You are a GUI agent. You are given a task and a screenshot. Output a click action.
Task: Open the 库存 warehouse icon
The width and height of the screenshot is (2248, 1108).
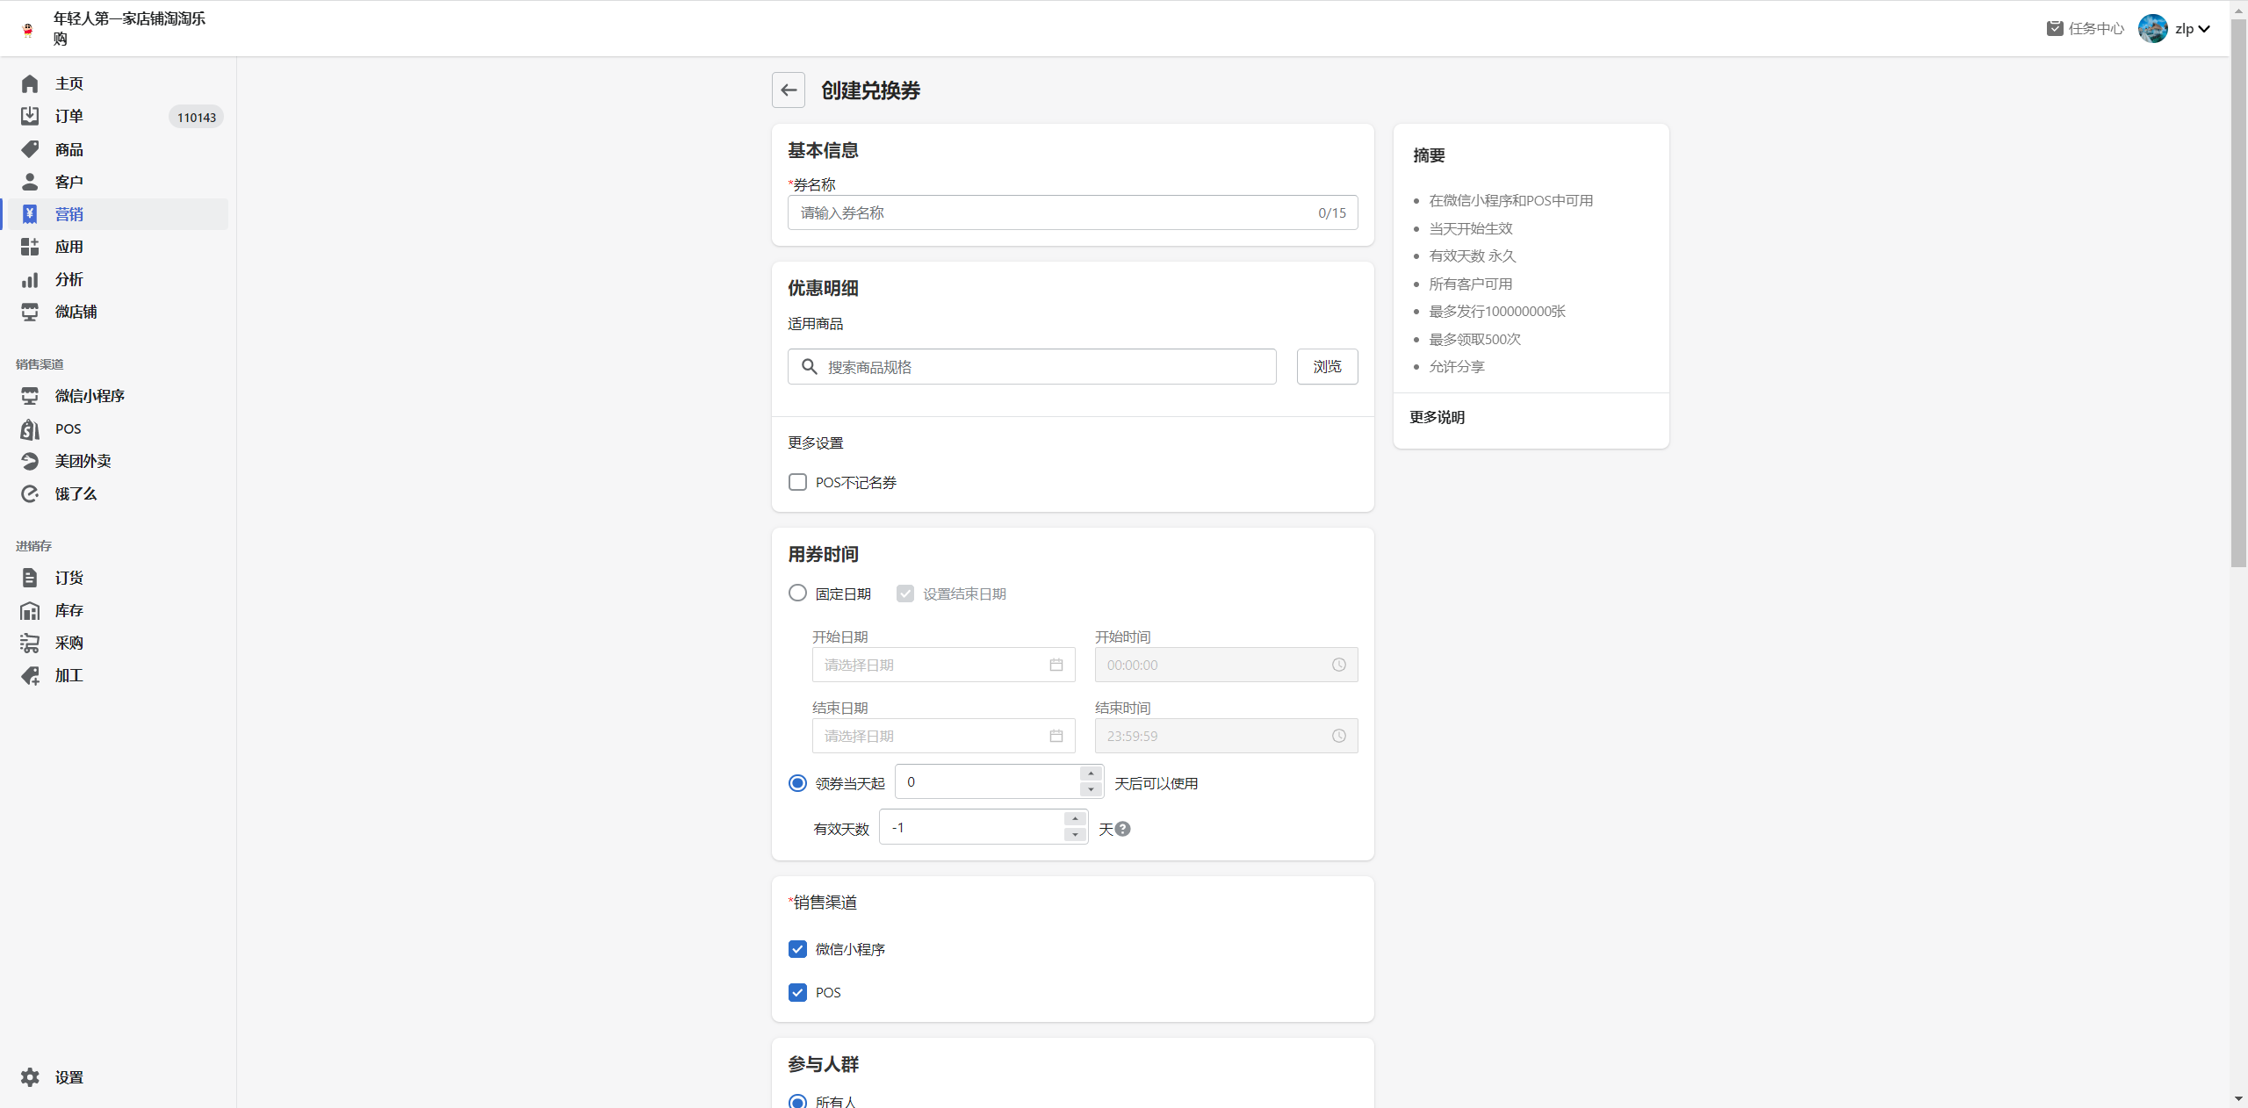[x=30, y=610]
